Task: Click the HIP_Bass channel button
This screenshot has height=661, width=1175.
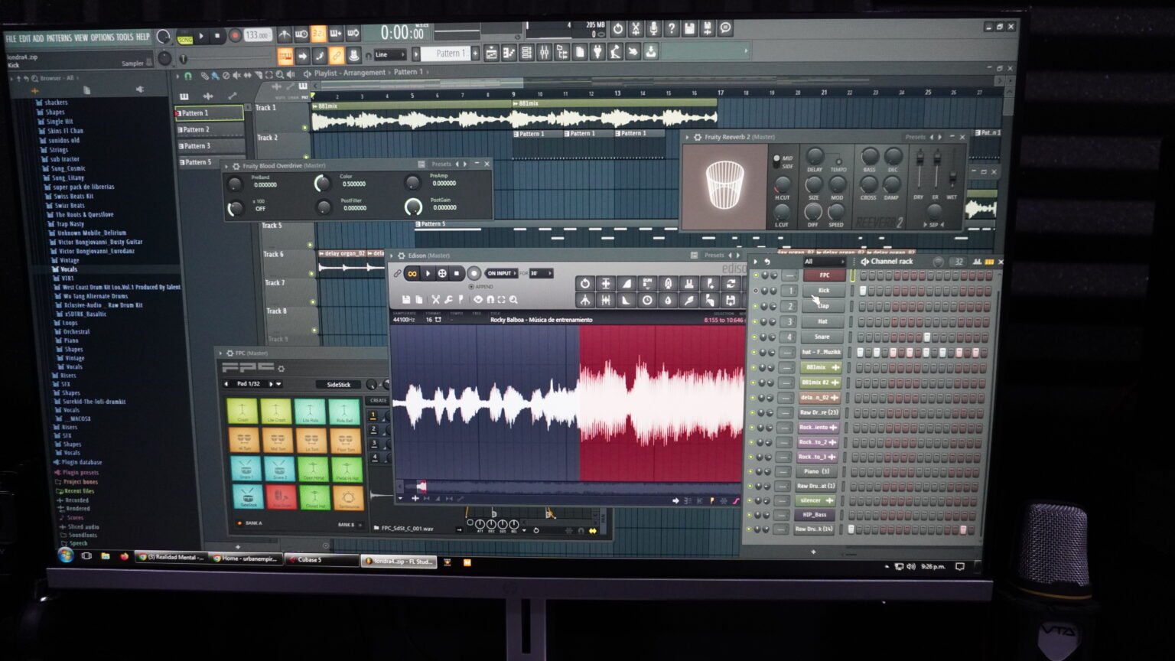Action: (x=814, y=515)
